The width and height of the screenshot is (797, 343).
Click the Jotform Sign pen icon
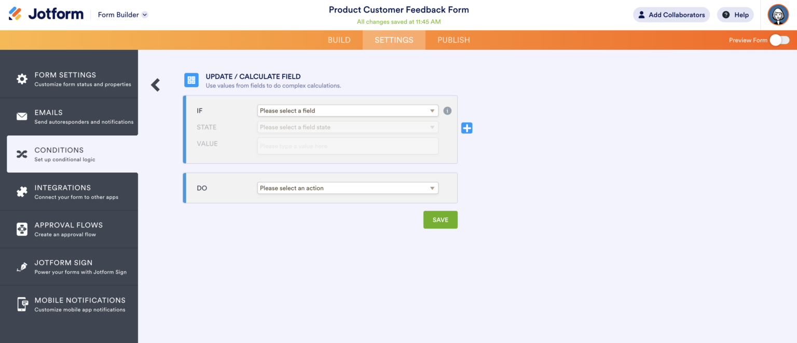(22, 266)
